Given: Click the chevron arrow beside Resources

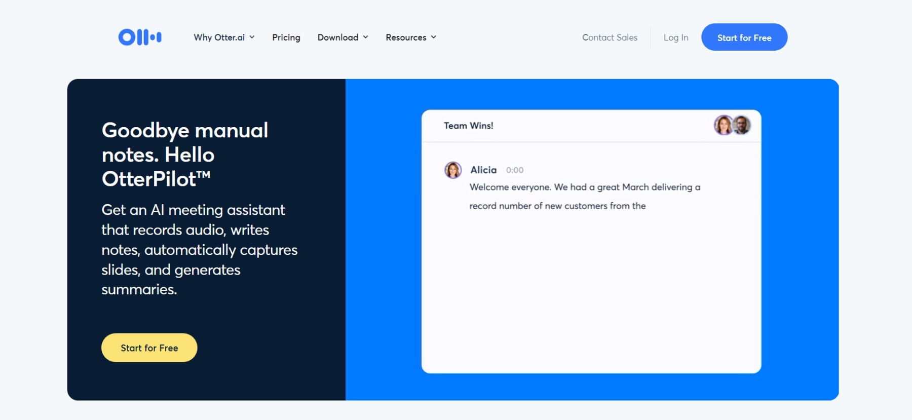Looking at the screenshot, I should pyautogui.click(x=433, y=37).
